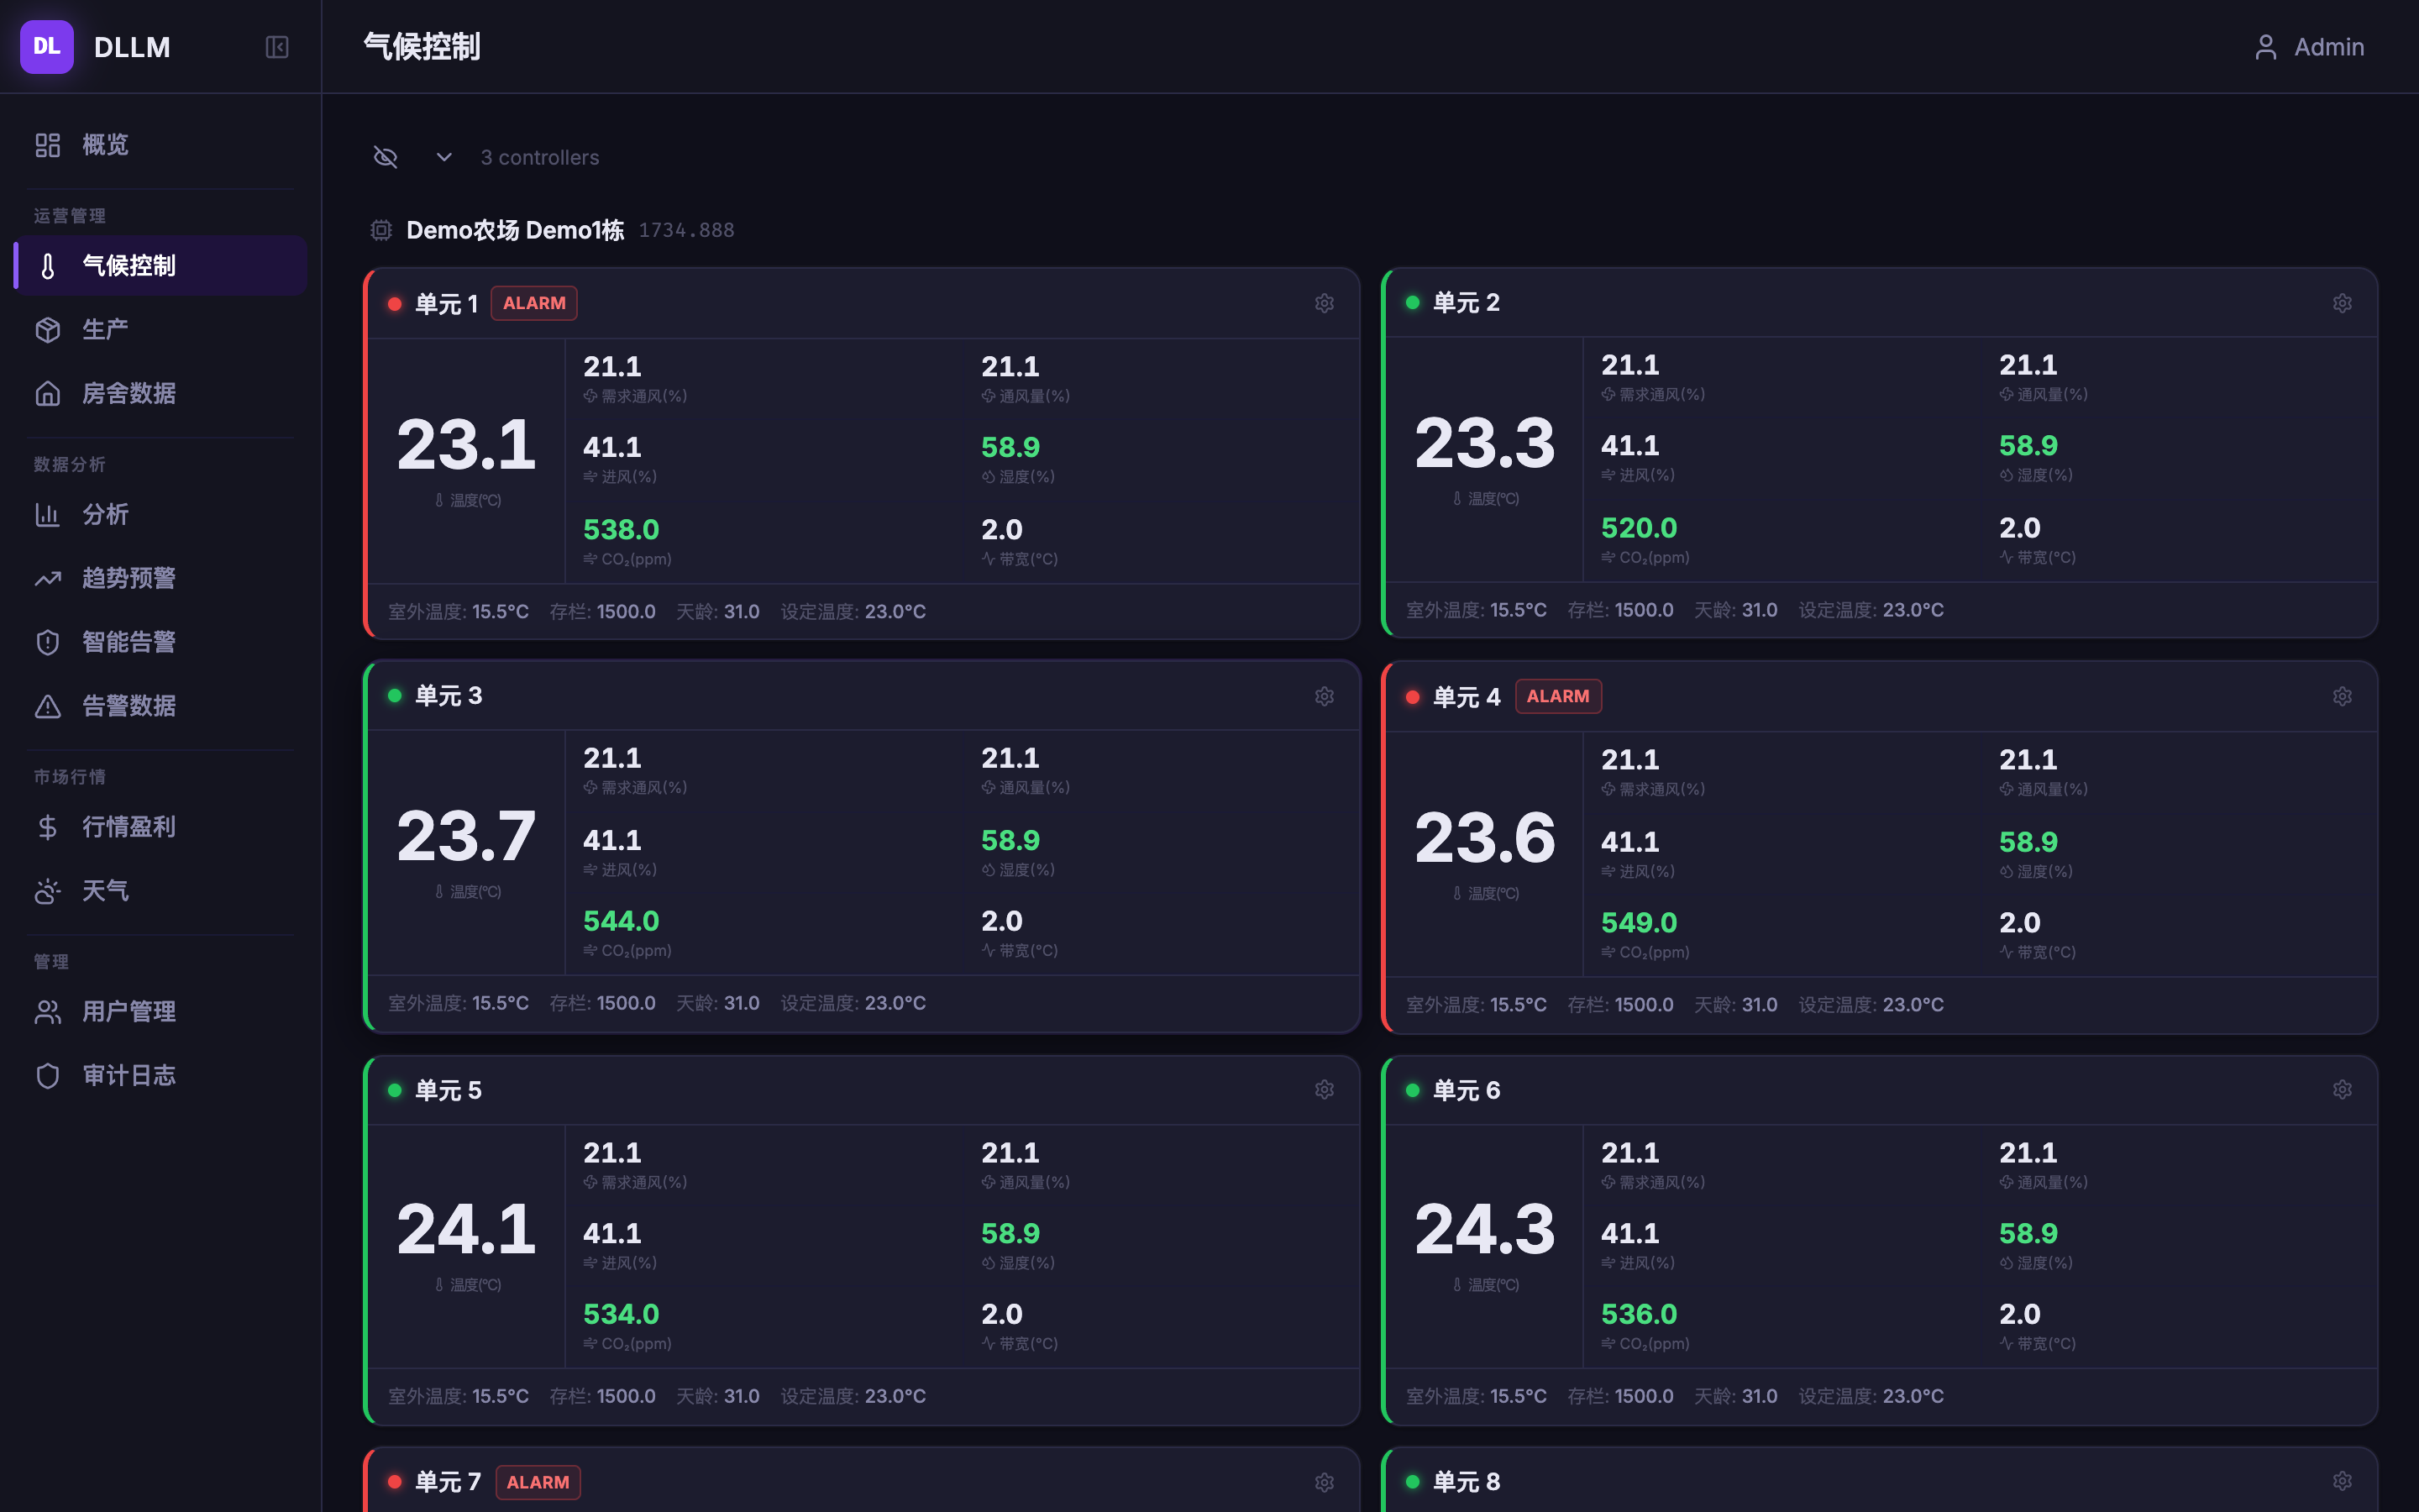Click CO₂ value 536.0 in 单元 6
2419x1512 pixels.
(x=1640, y=1314)
